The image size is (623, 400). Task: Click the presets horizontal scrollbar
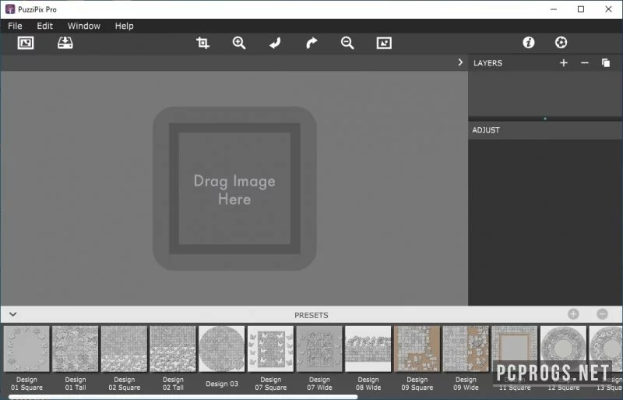point(183,397)
